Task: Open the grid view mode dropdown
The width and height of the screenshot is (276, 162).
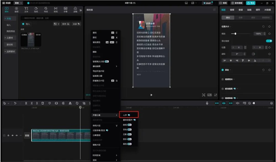Action: 56,24
